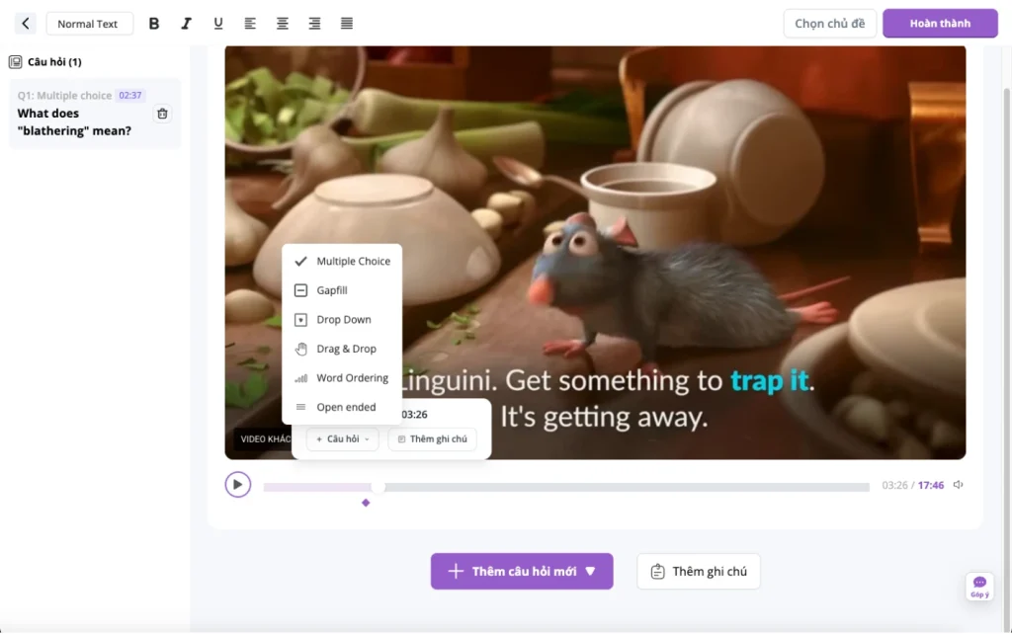Select the Italic formatting icon

[186, 23]
